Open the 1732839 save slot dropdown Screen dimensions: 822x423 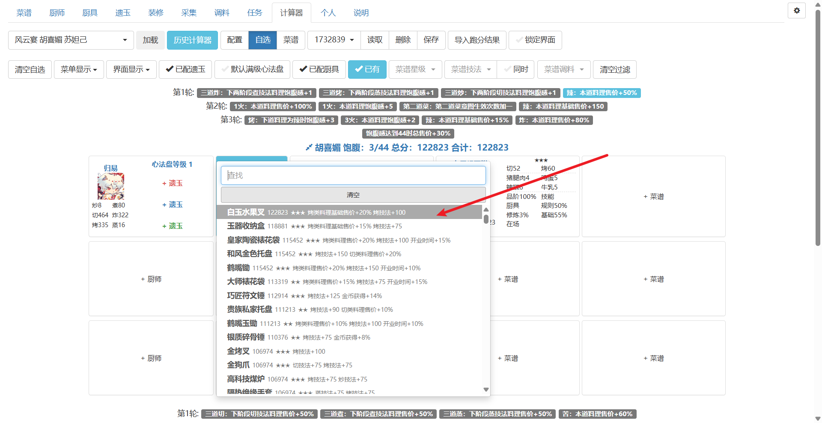pos(334,40)
